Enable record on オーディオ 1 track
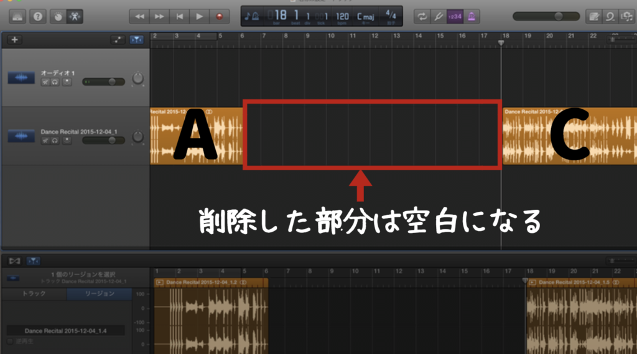Viewport: 637px width, 354px height. [67, 82]
